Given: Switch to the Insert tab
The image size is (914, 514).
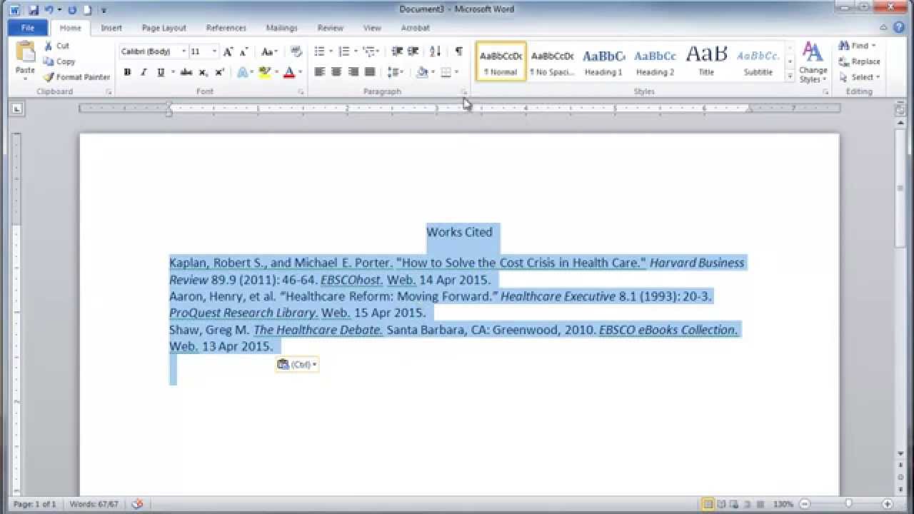Looking at the screenshot, I should (x=111, y=28).
